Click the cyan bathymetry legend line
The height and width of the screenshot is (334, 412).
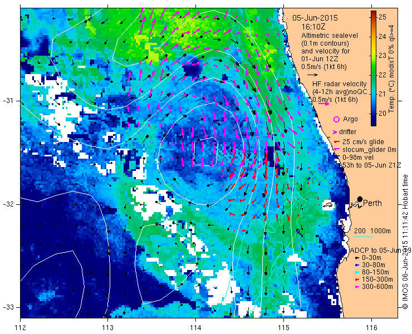364,237
